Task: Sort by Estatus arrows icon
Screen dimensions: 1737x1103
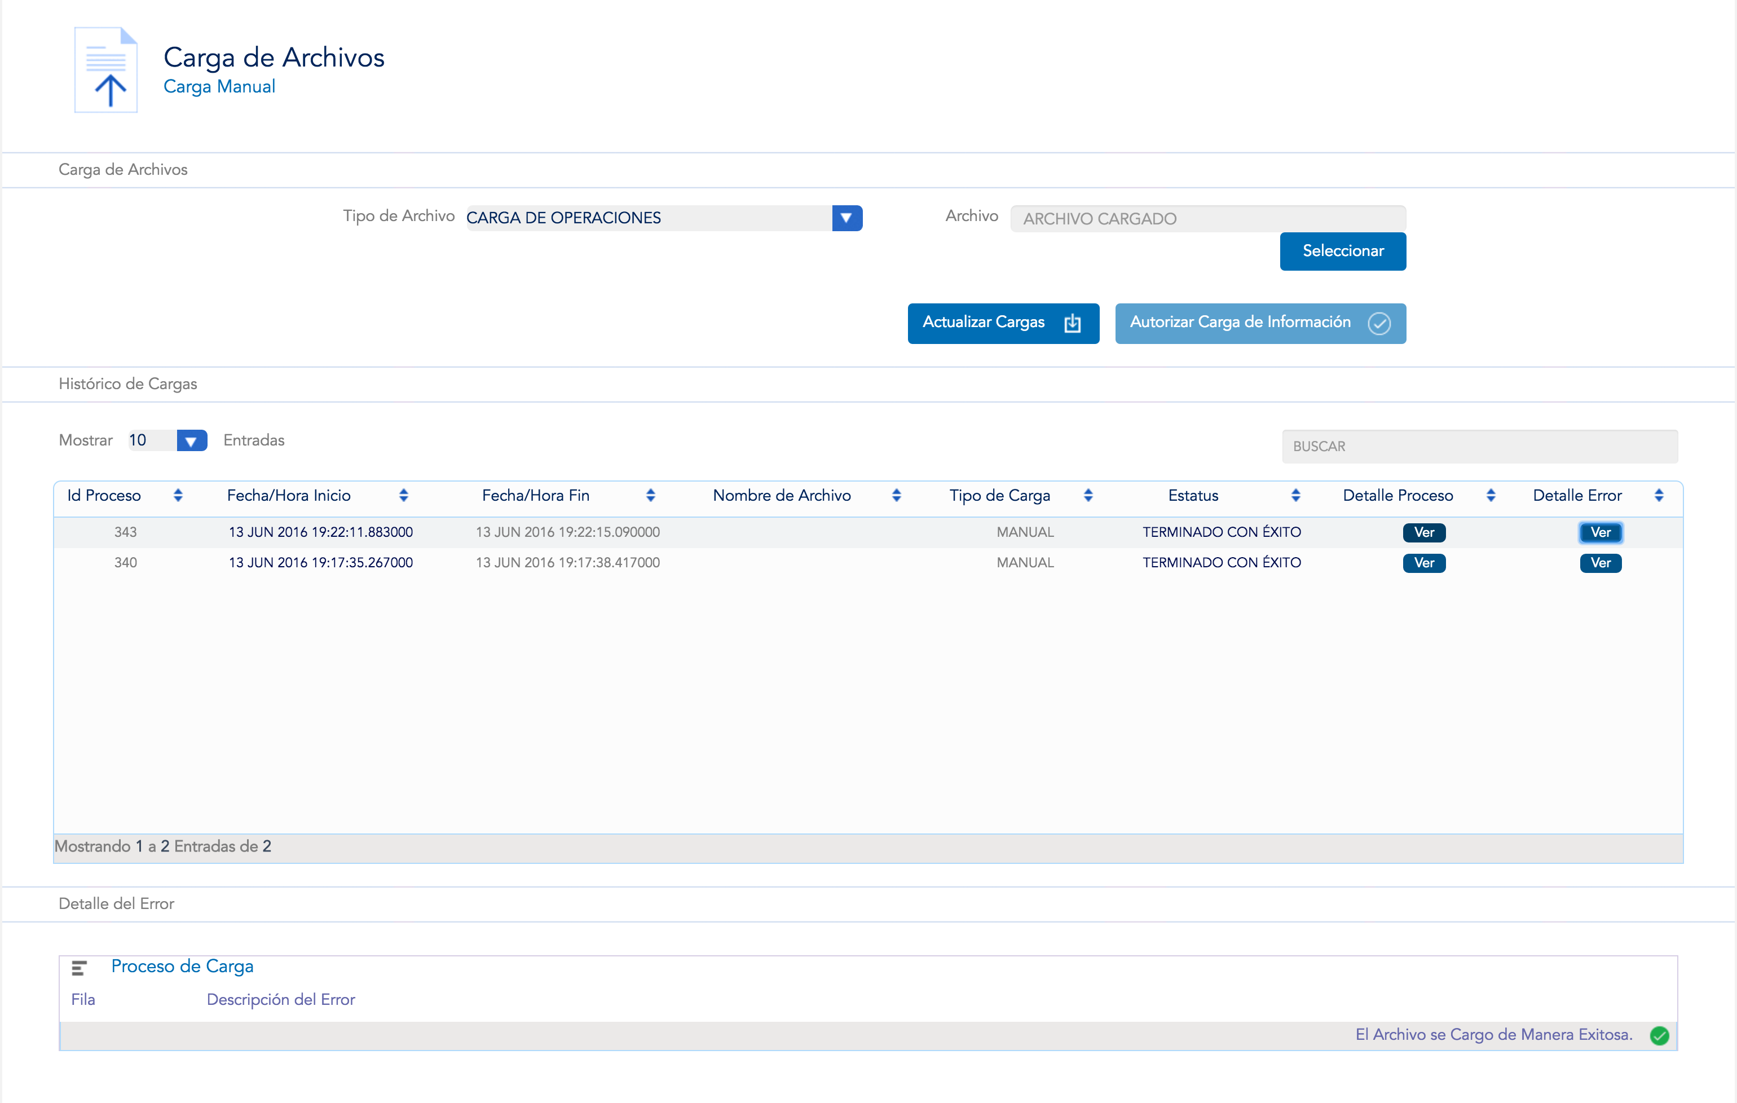Action: (1296, 495)
